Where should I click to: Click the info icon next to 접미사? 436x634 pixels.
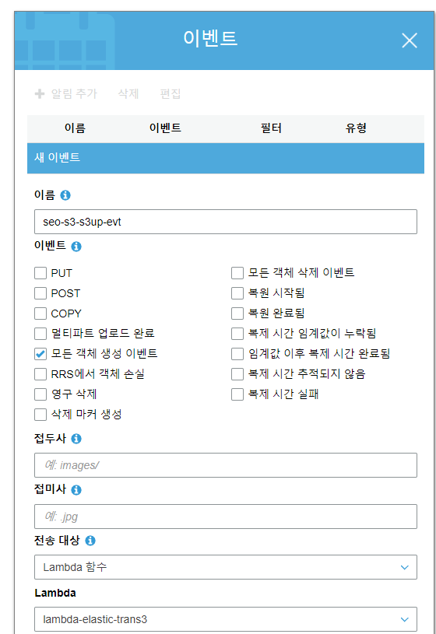click(x=76, y=490)
